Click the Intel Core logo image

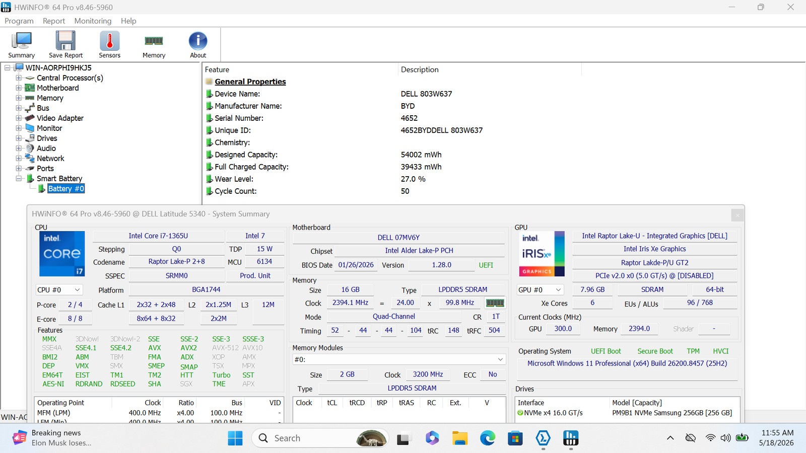click(x=62, y=254)
